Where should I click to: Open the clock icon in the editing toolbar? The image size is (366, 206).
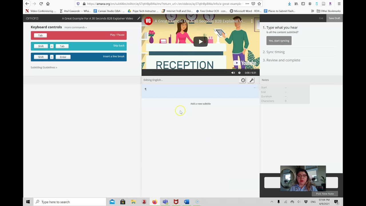point(243,80)
